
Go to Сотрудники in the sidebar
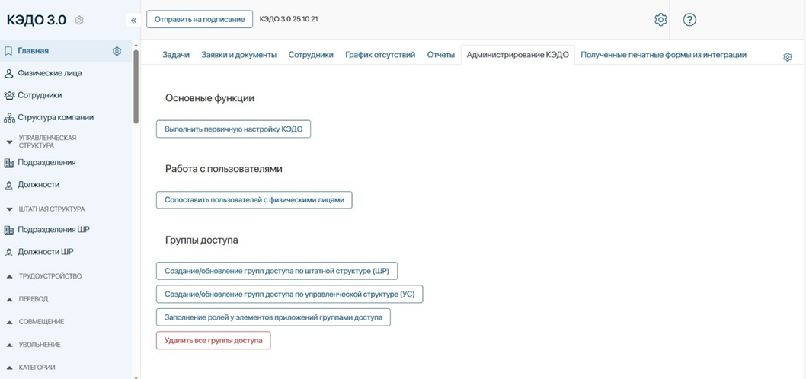[40, 95]
